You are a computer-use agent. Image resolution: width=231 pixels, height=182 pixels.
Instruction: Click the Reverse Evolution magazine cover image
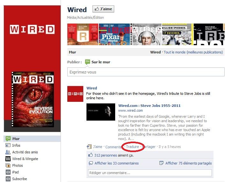coord(33,99)
